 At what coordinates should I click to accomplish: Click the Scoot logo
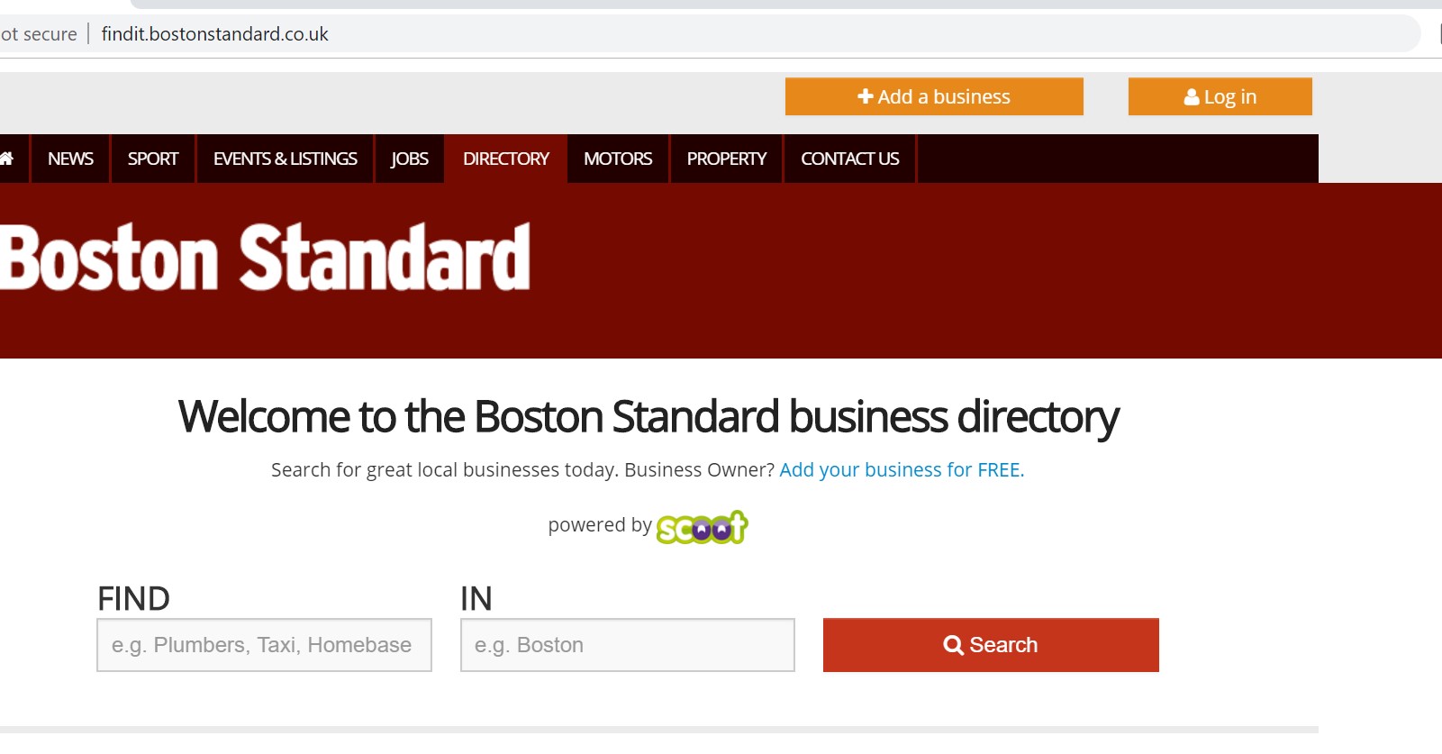pyautogui.click(x=703, y=527)
